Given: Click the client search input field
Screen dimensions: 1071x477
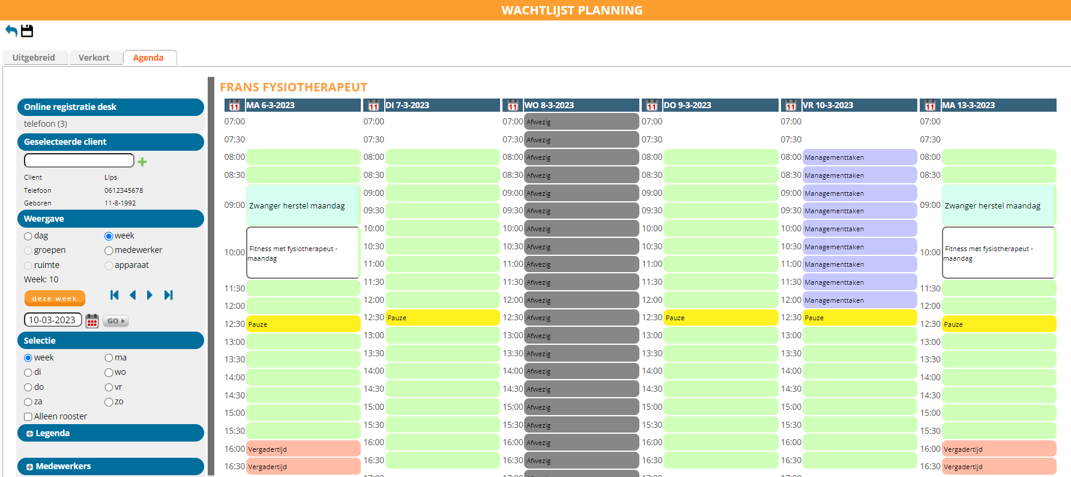Looking at the screenshot, I should click(79, 160).
